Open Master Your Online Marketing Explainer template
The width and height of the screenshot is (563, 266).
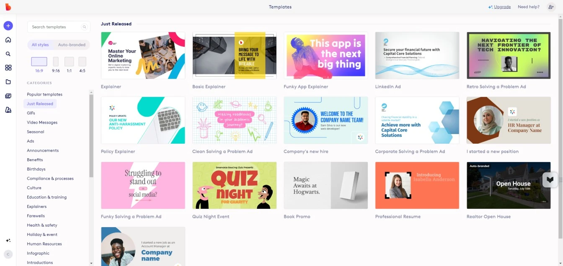click(x=143, y=56)
